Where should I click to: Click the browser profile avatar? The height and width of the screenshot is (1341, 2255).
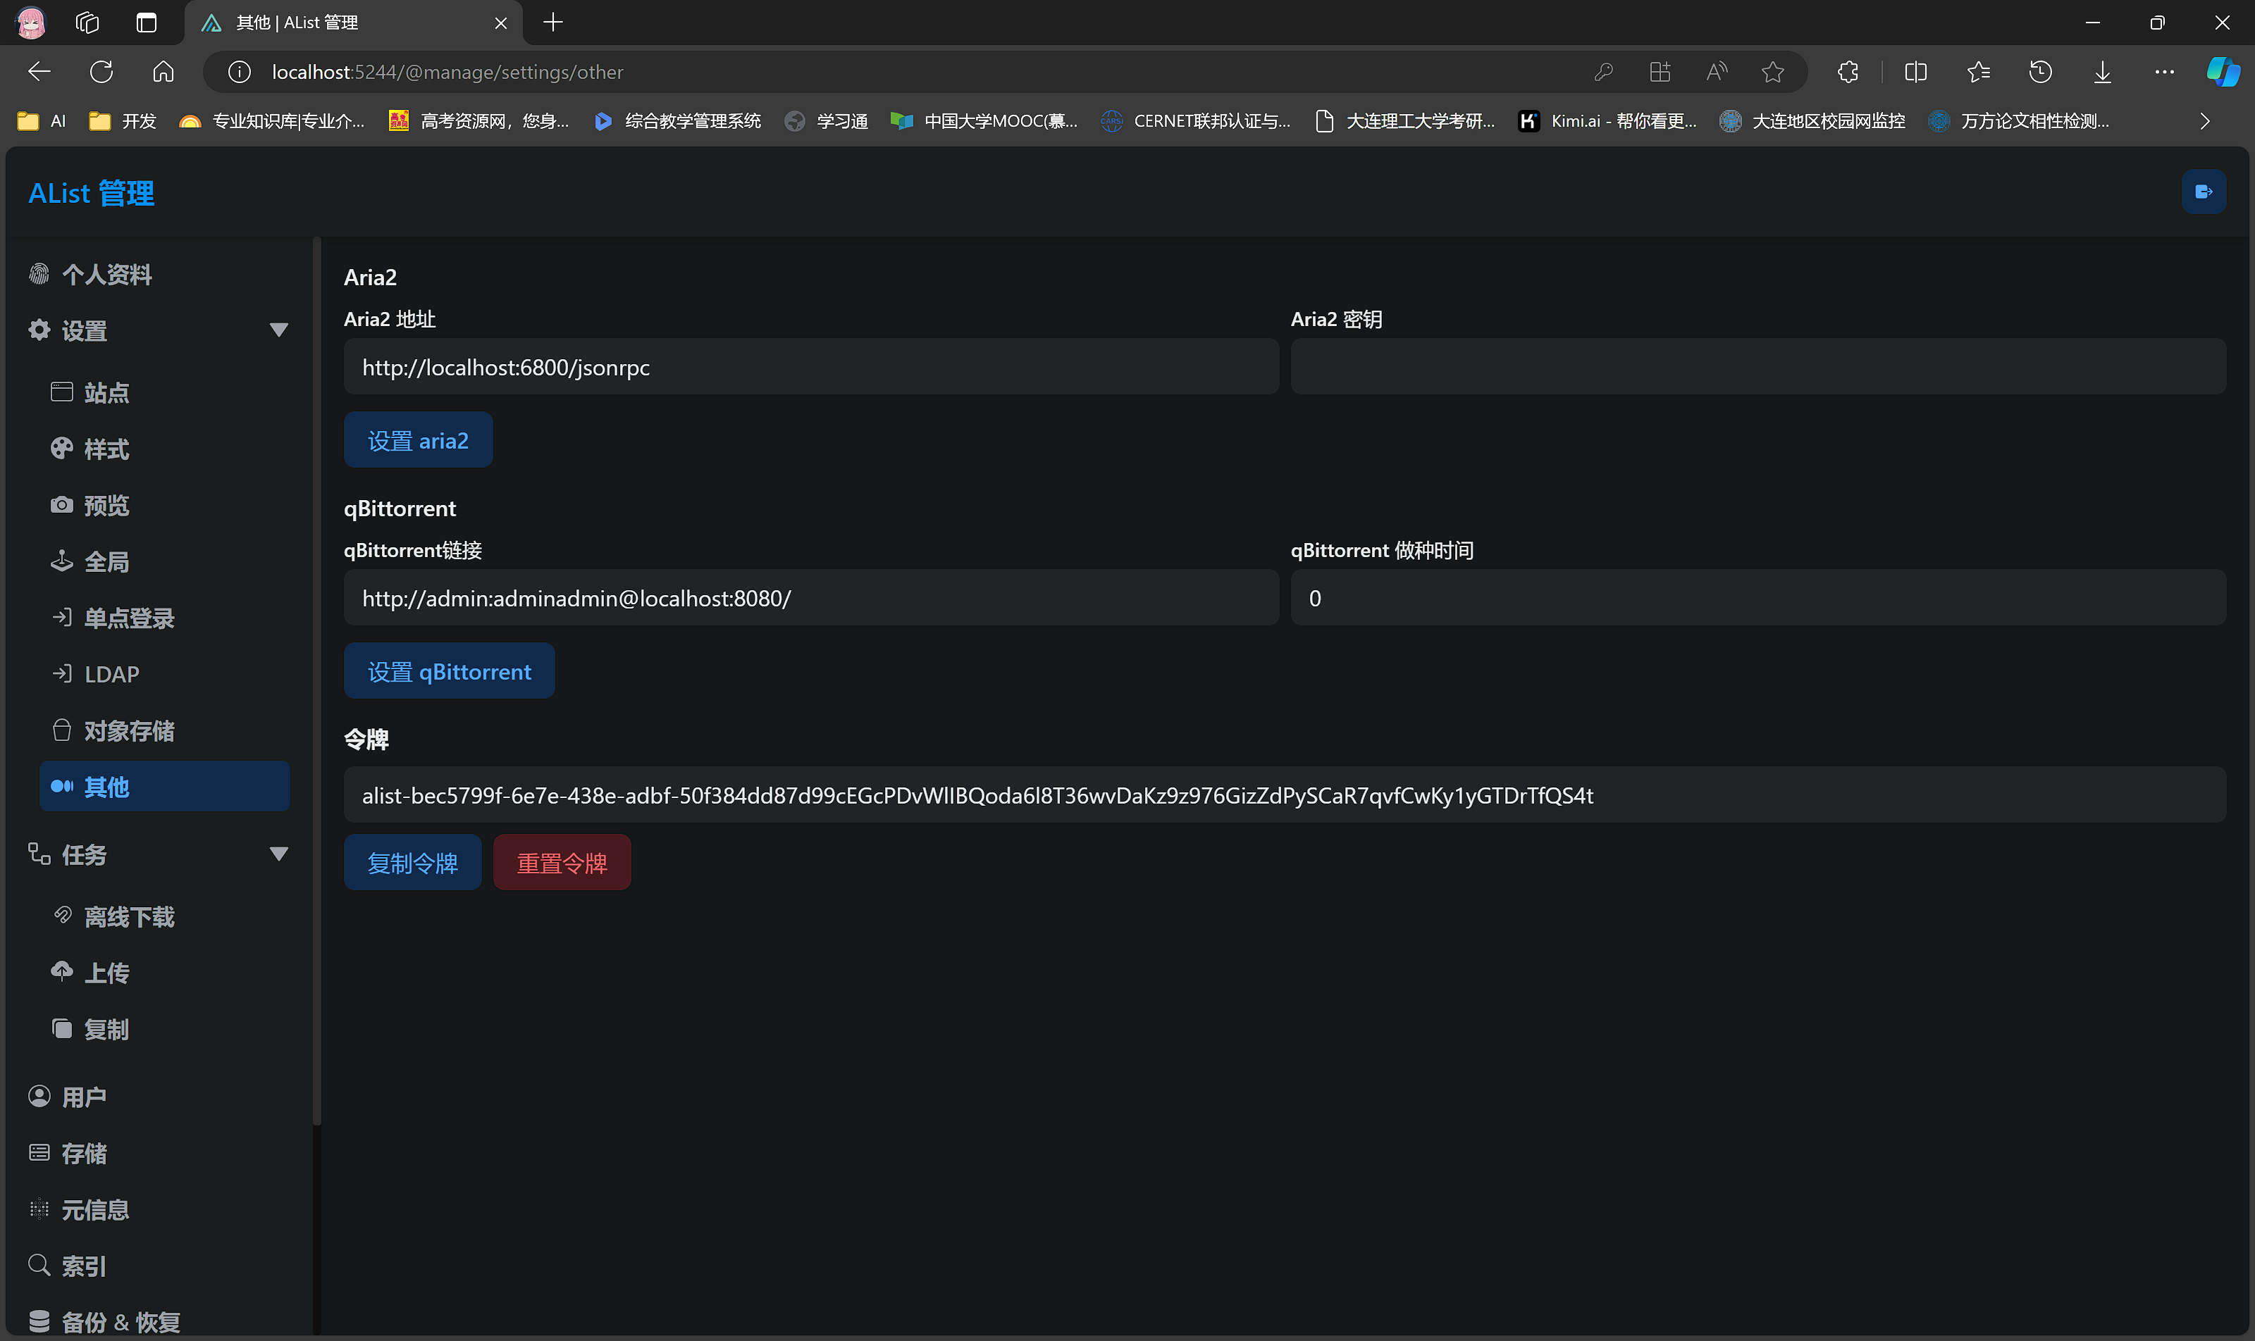click(31, 23)
